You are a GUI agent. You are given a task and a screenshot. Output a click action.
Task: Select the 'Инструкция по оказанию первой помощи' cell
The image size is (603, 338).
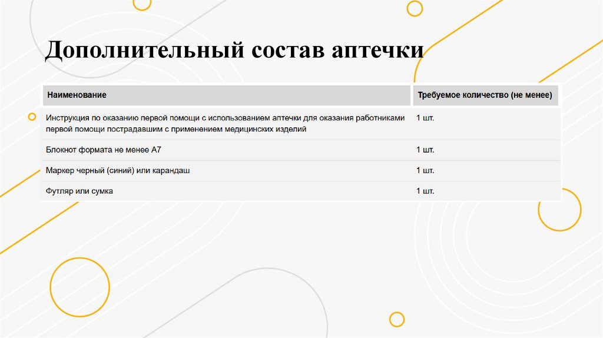(227, 124)
